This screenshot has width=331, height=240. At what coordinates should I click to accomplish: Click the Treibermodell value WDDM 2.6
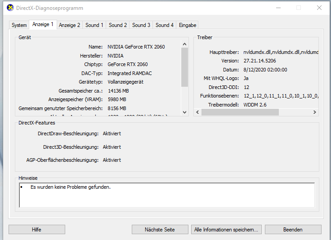(x=255, y=105)
